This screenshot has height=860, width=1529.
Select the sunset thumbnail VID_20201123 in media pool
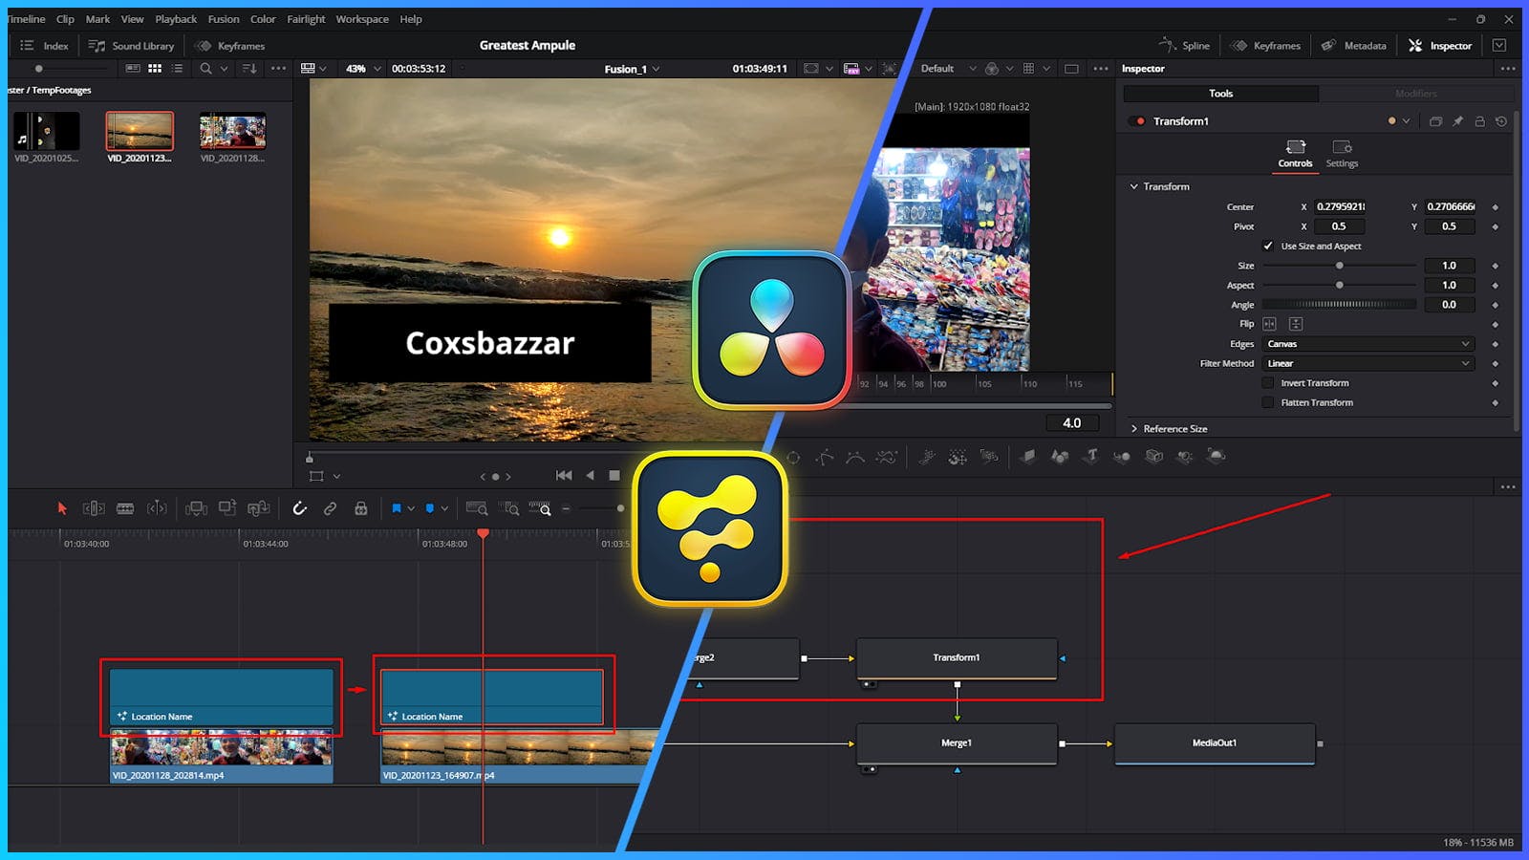coord(140,130)
